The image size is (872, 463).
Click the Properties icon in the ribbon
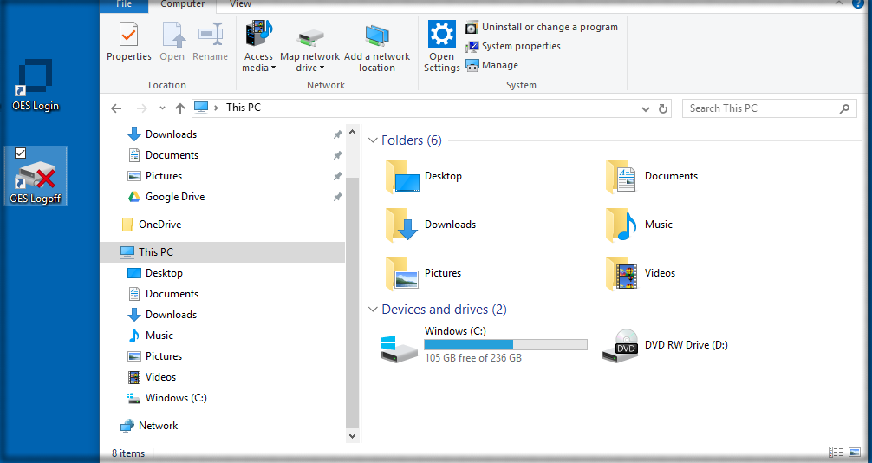pyautogui.click(x=128, y=36)
